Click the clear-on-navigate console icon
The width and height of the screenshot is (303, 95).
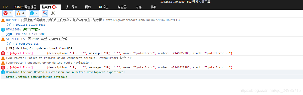(45, 13)
